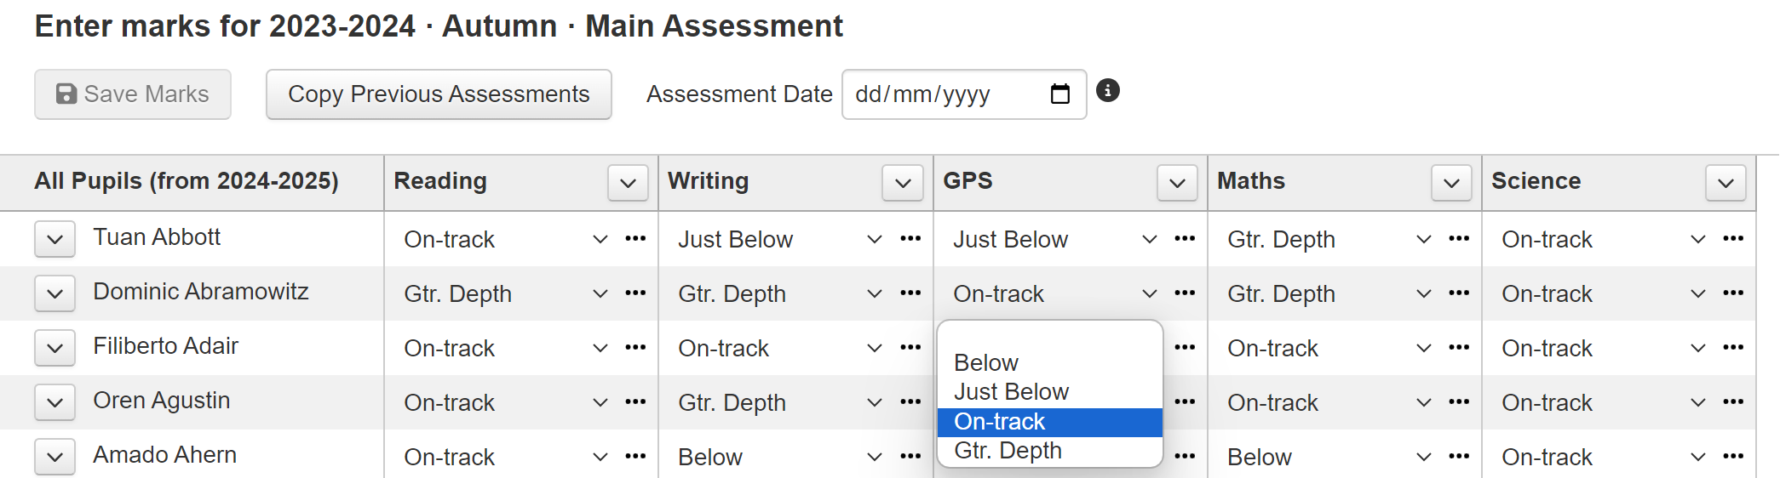Click Copy Previous Assessments button

click(439, 94)
